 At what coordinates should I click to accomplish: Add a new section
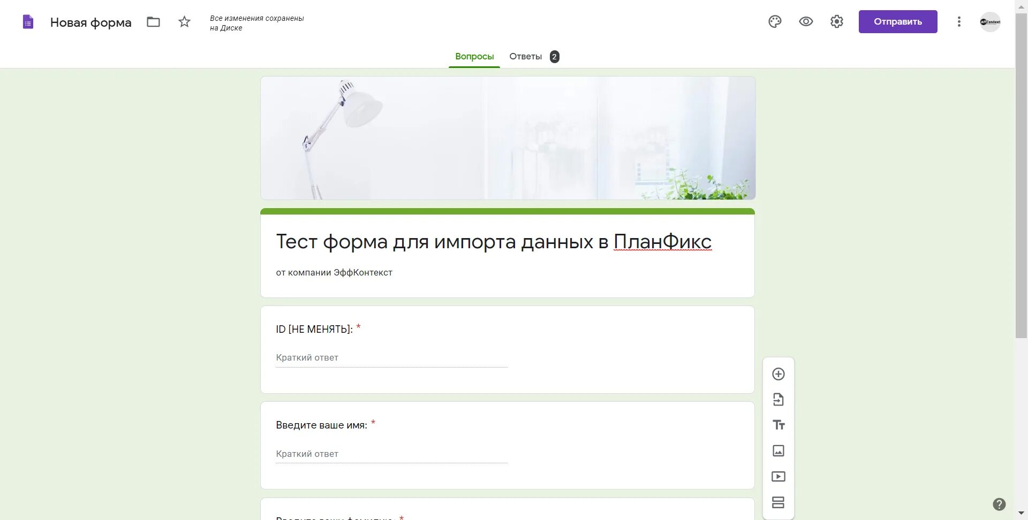[x=778, y=502]
